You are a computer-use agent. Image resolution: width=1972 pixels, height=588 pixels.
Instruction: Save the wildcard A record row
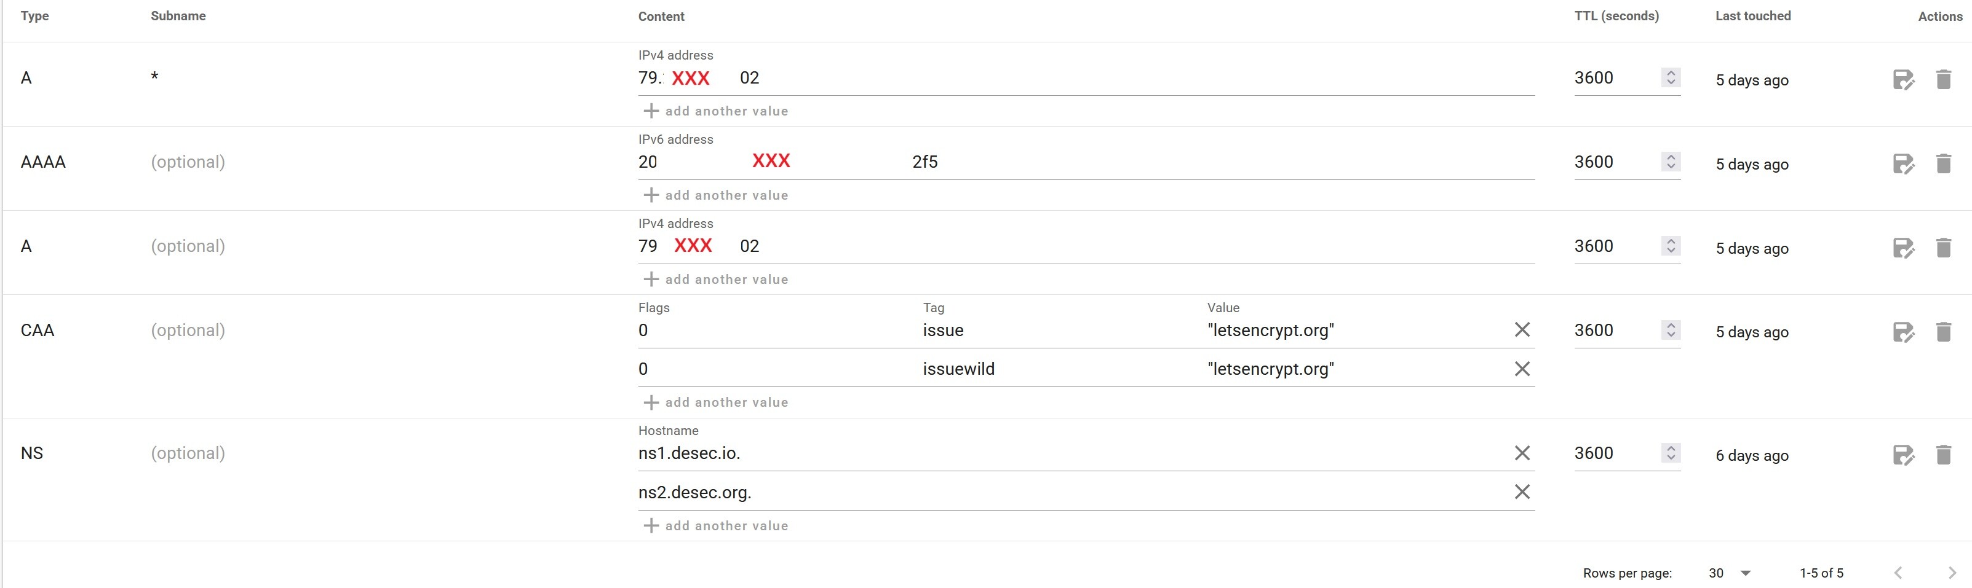coord(1903,79)
